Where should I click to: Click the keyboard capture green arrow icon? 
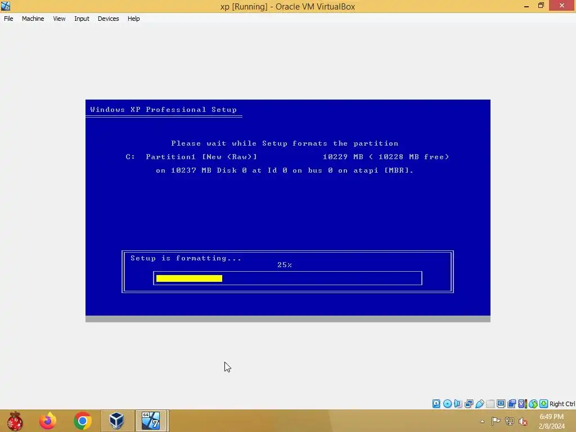coord(544,404)
